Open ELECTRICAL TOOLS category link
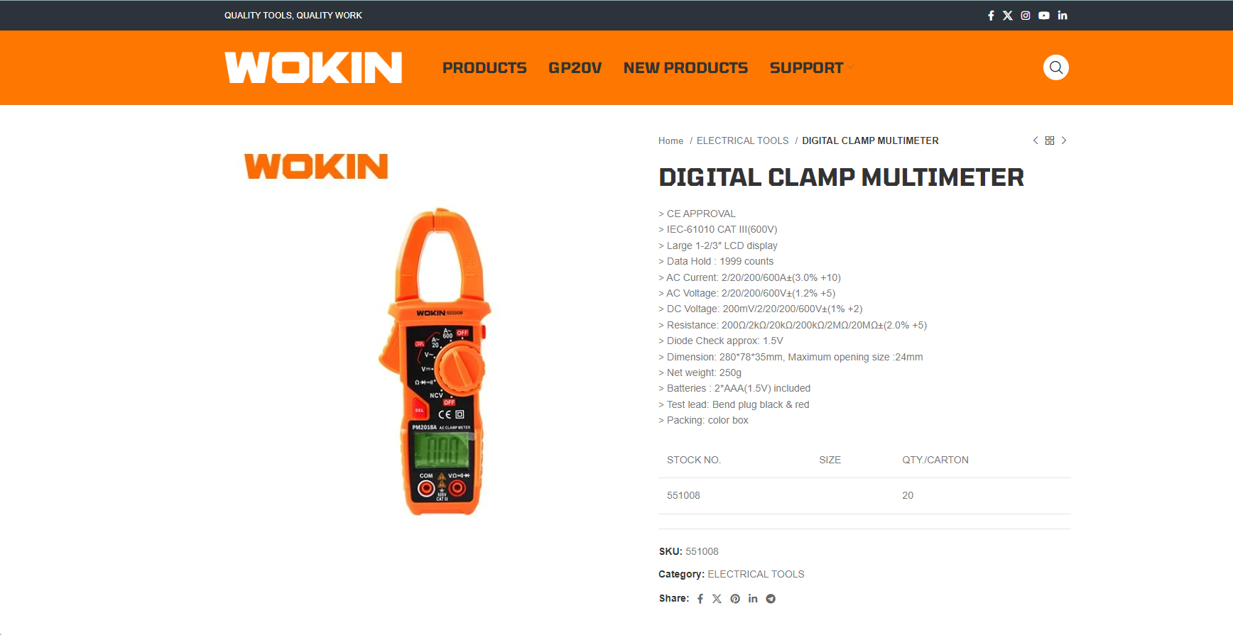1233x635 pixels. coord(756,574)
